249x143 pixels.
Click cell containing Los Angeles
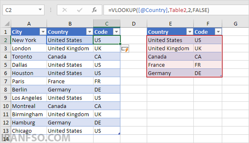coord(29,98)
